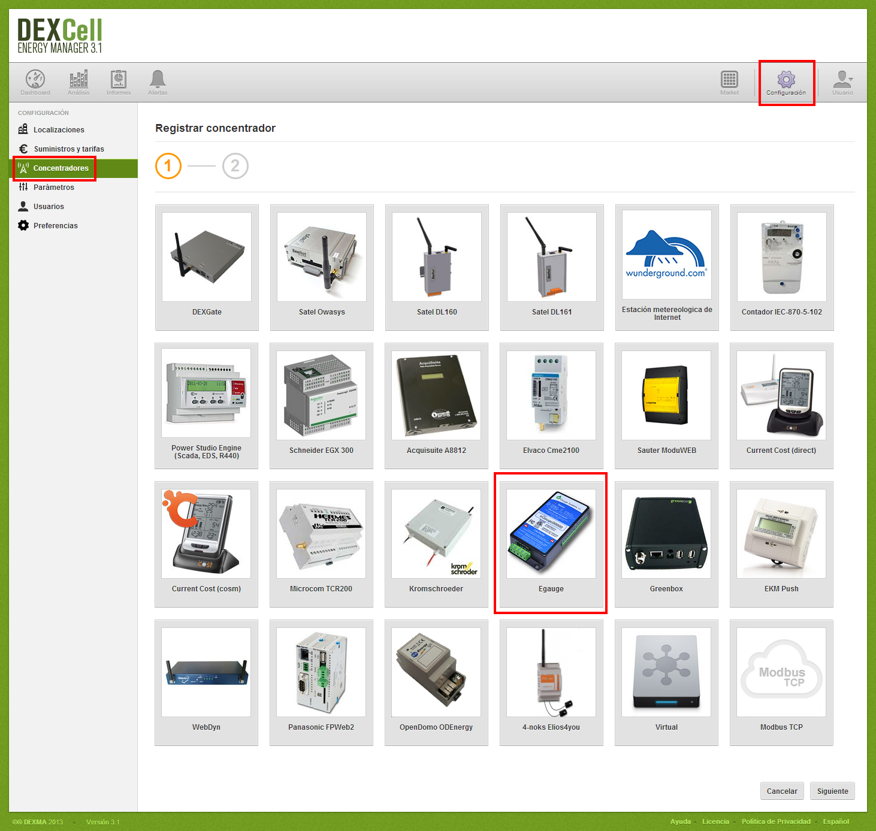
Task: Select the Sauter ModuWEB device
Action: point(666,406)
